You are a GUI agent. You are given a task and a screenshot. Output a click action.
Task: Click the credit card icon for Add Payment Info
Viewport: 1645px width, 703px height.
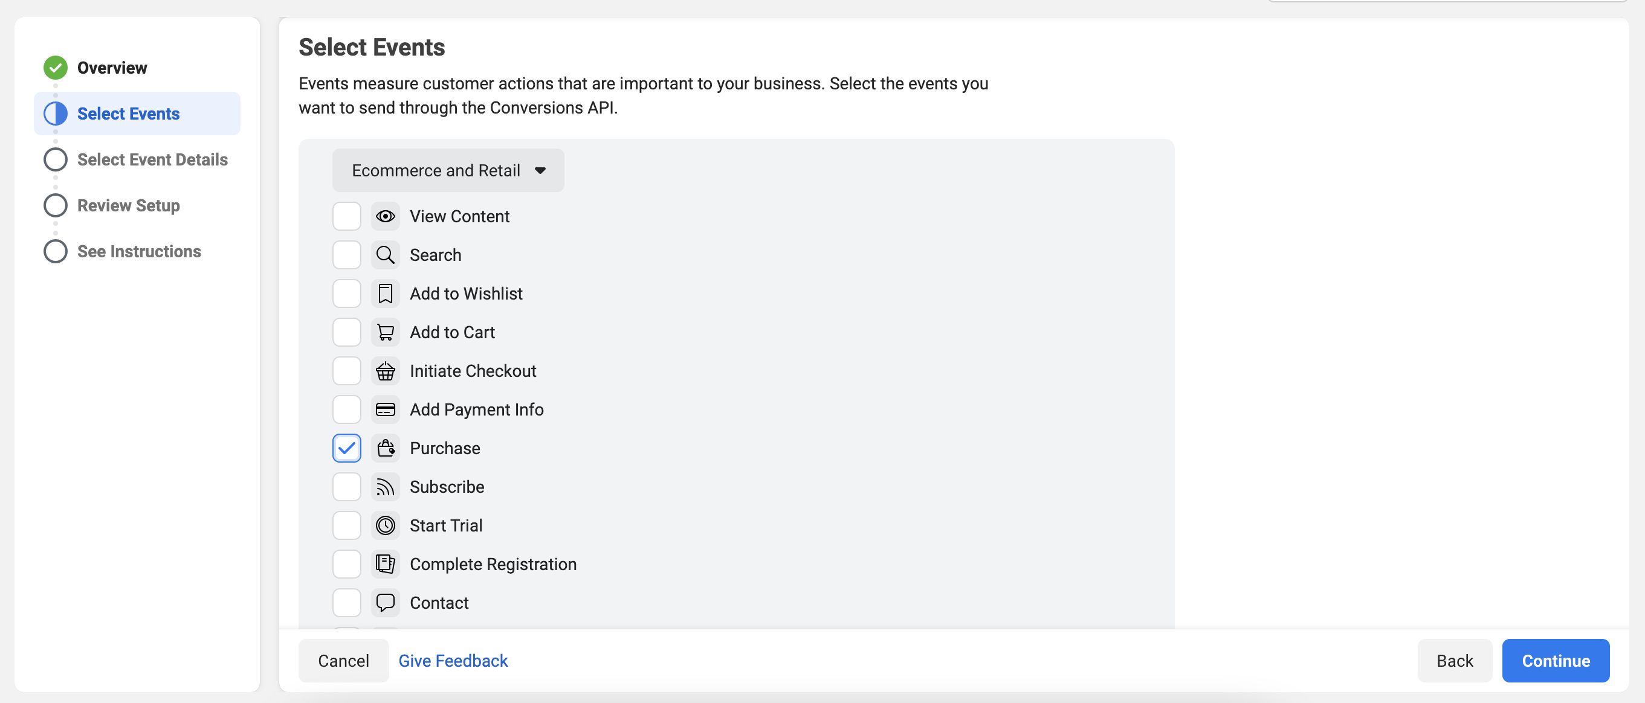[385, 409]
